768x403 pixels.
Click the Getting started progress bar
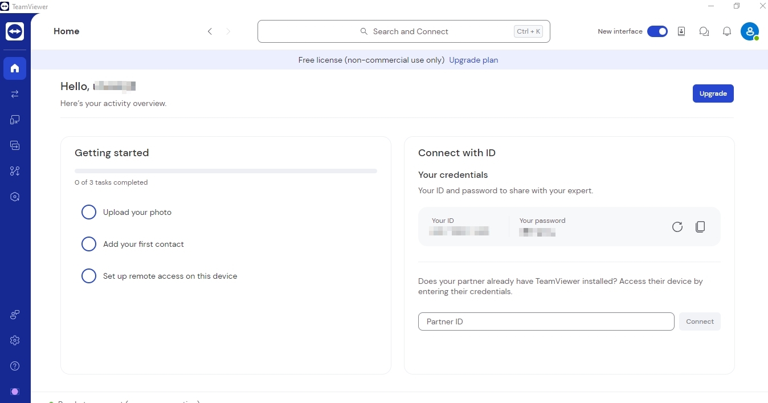coord(226,171)
